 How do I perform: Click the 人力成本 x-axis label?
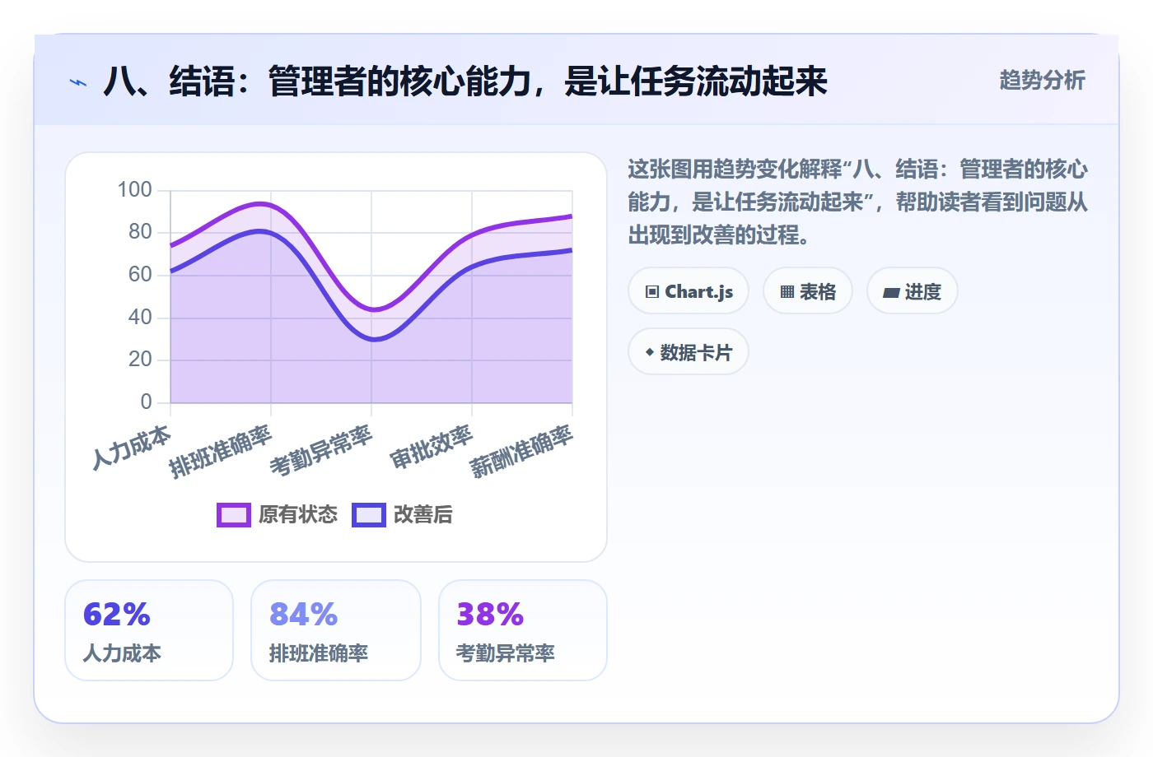click(131, 447)
